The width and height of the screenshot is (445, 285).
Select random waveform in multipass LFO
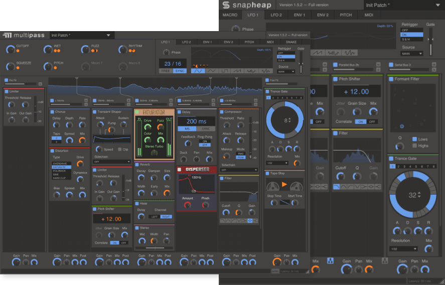[265, 71]
